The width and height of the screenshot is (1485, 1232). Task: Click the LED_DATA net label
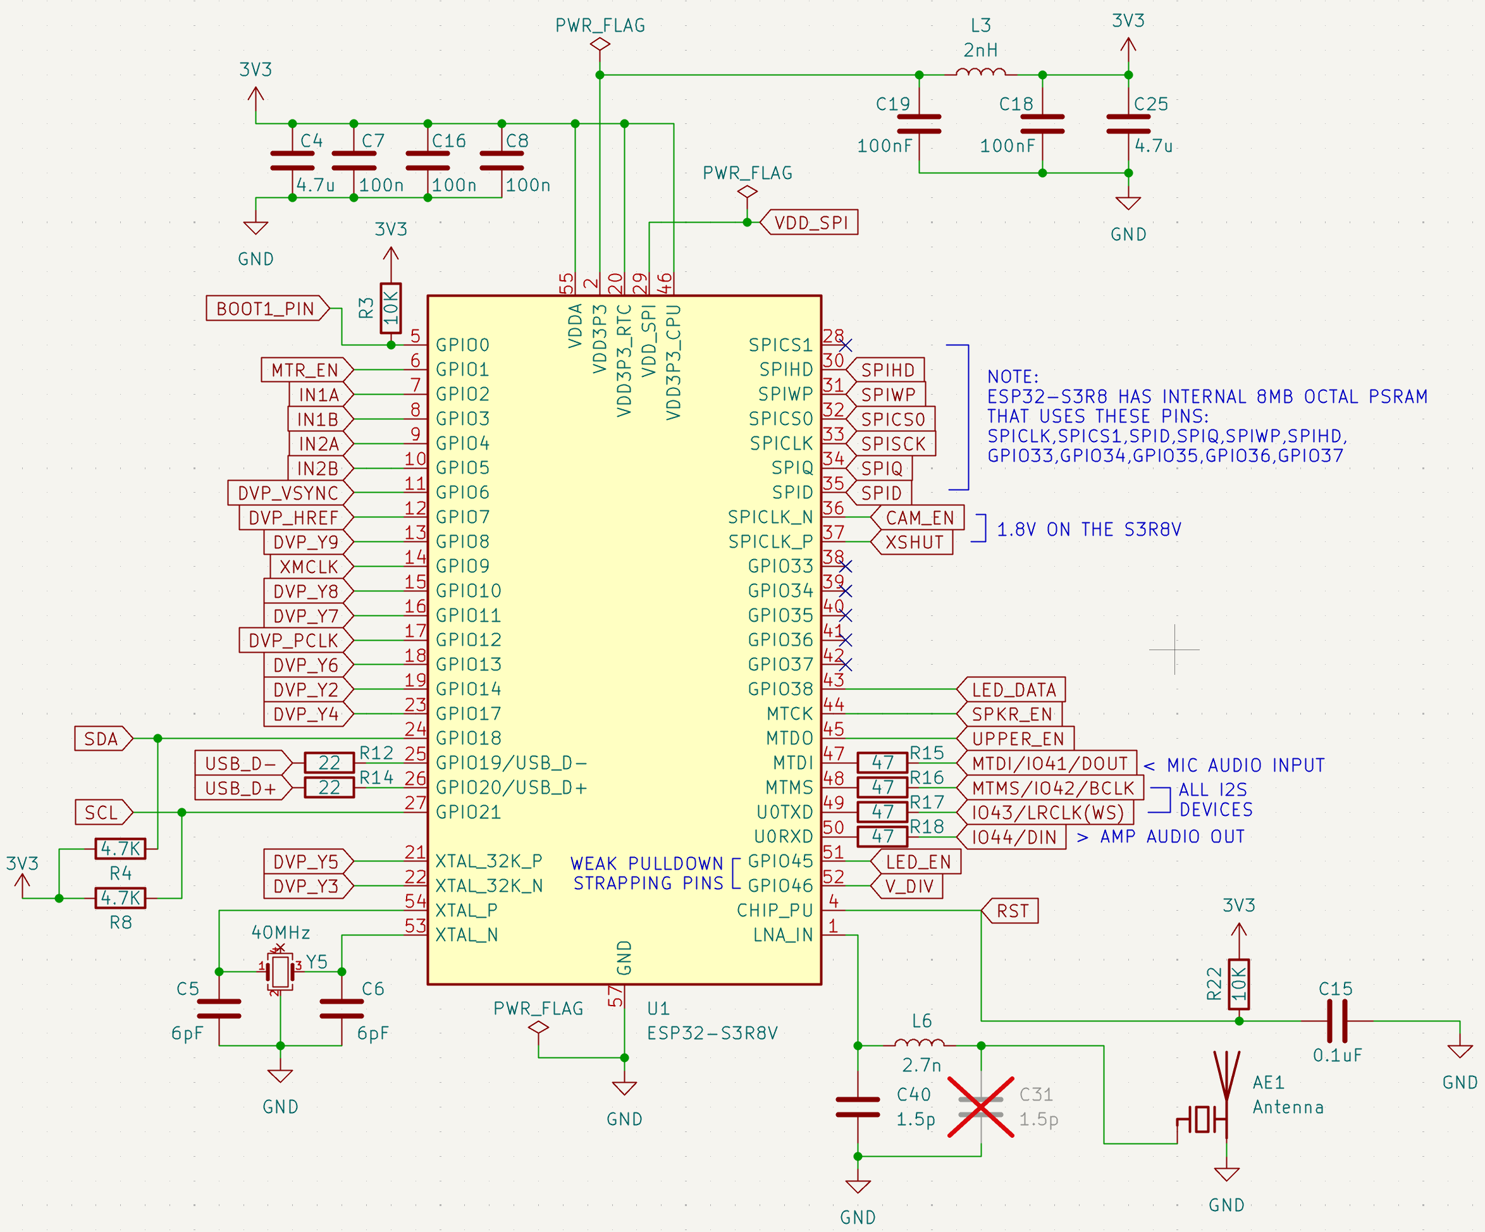pyautogui.click(x=1011, y=689)
